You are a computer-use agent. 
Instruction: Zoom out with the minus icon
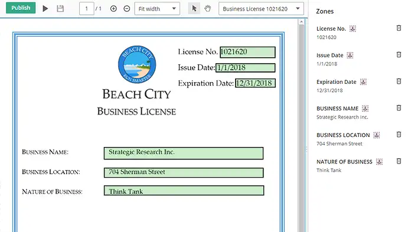pos(126,9)
